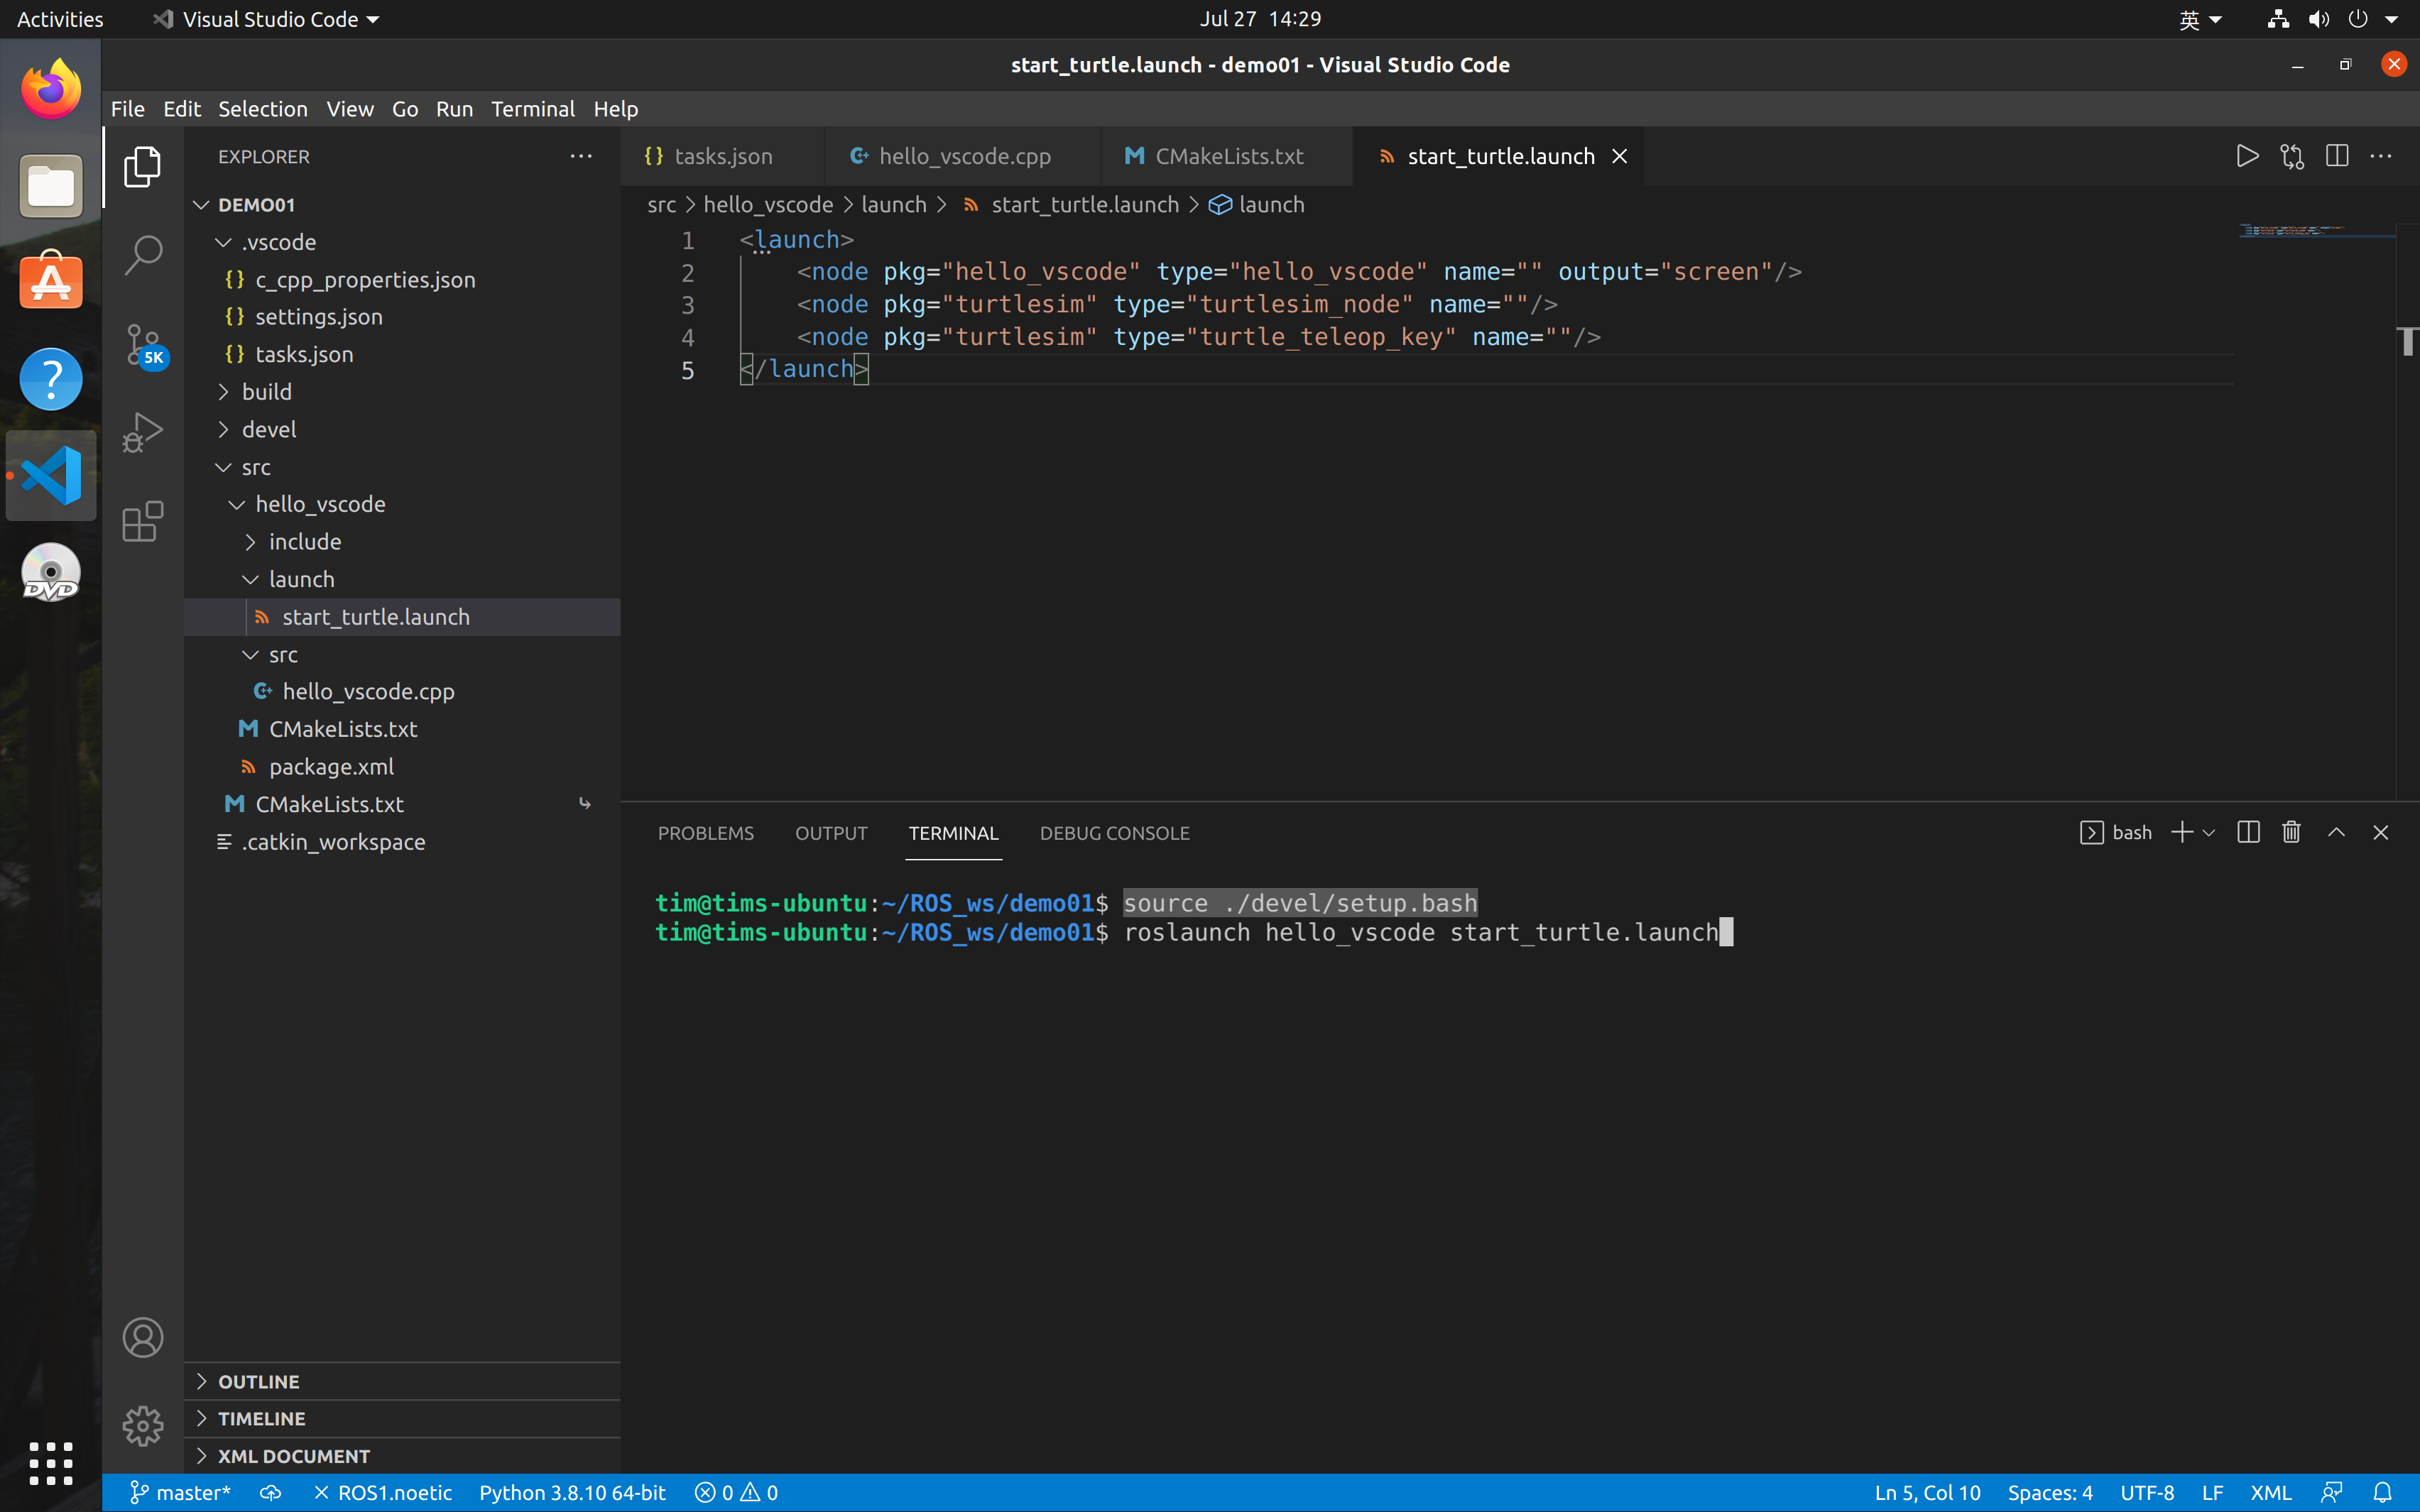This screenshot has height=1512, width=2420.
Task: Split the editor to the right
Action: 2336,156
